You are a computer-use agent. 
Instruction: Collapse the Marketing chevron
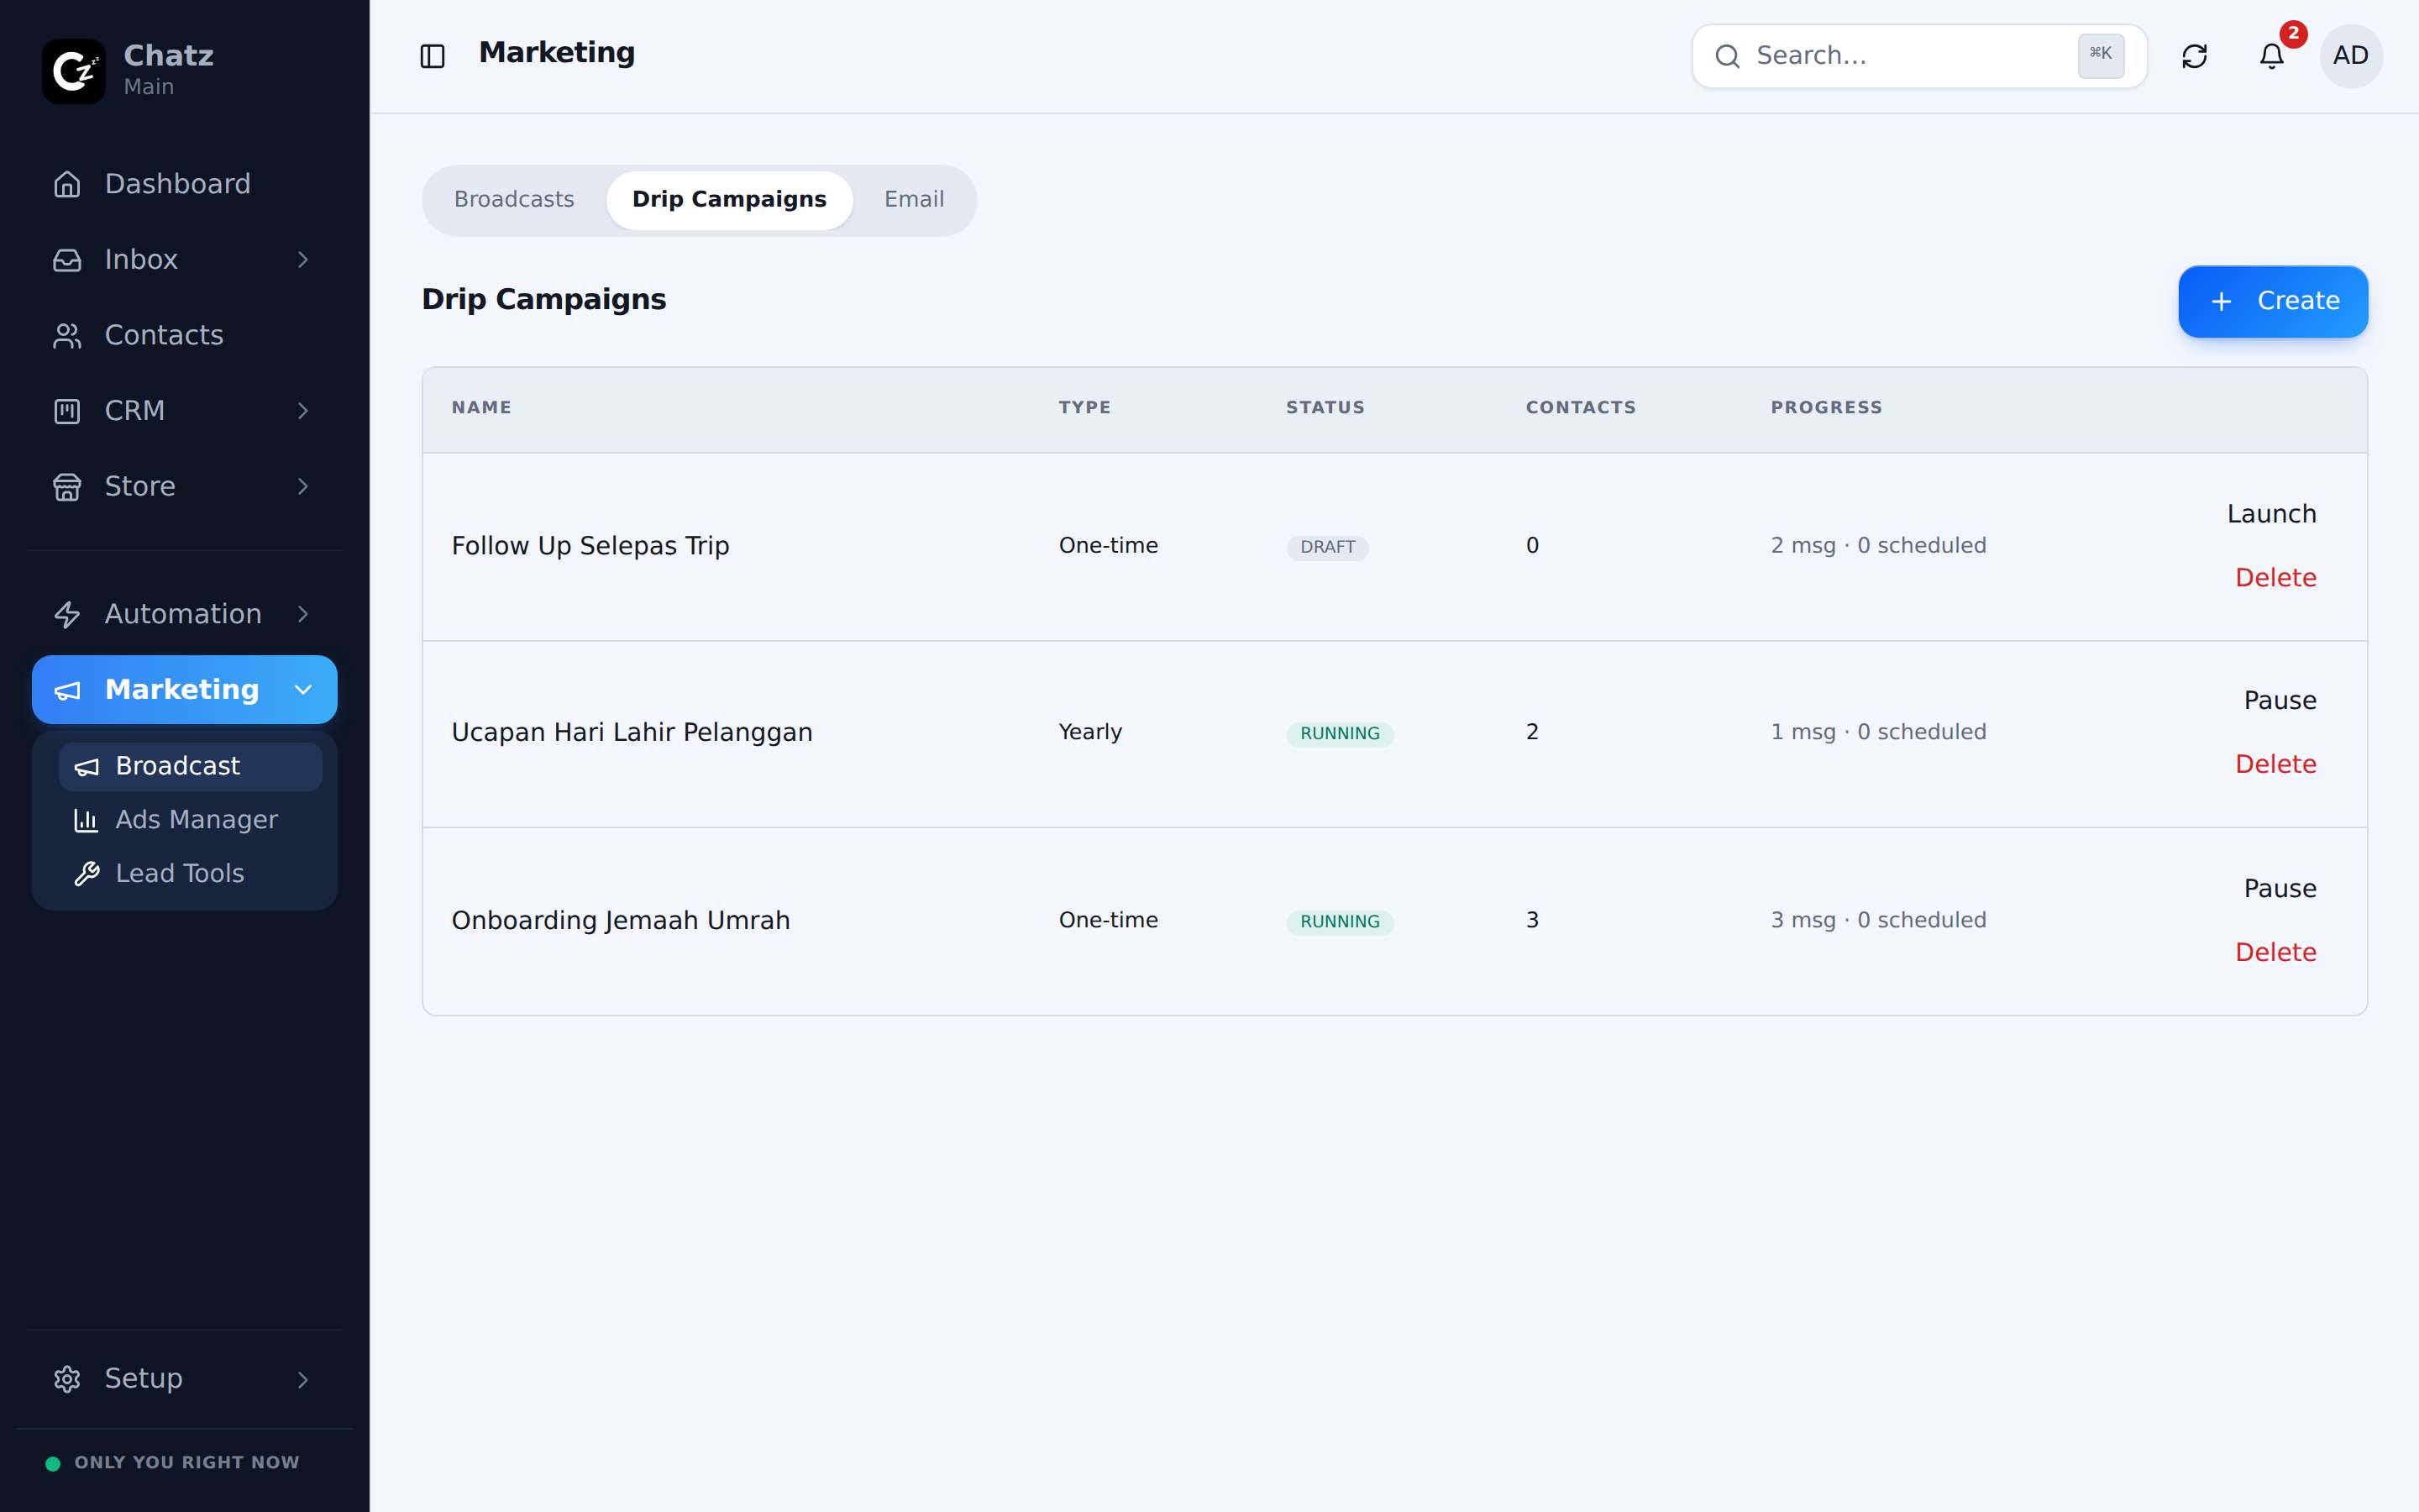(303, 690)
